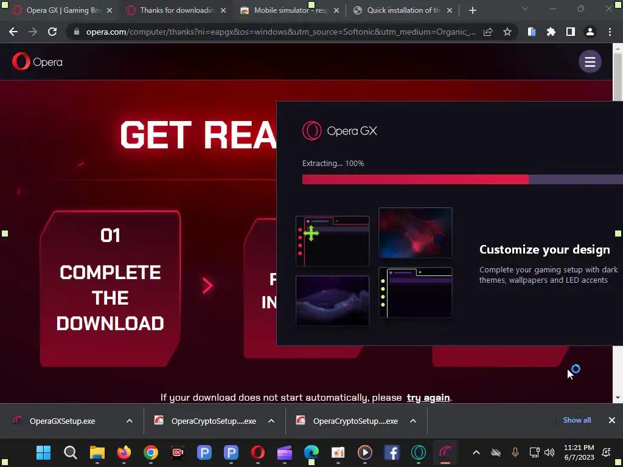Close the downloads bar
Viewport: 623px width, 467px height.
point(612,420)
